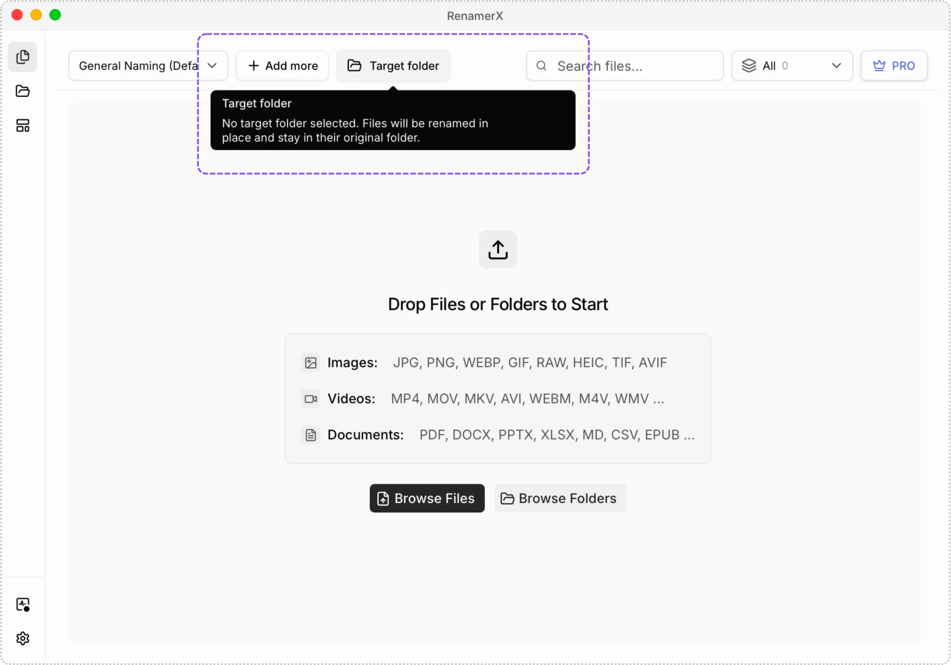Click the Videos camera icon
Viewport: 951px width, 665px height.
click(311, 399)
